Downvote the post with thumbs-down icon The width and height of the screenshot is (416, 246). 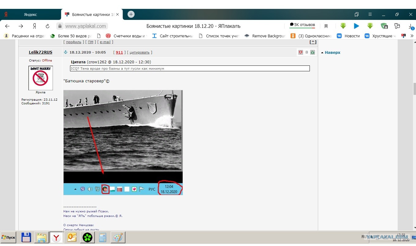[301, 52]
